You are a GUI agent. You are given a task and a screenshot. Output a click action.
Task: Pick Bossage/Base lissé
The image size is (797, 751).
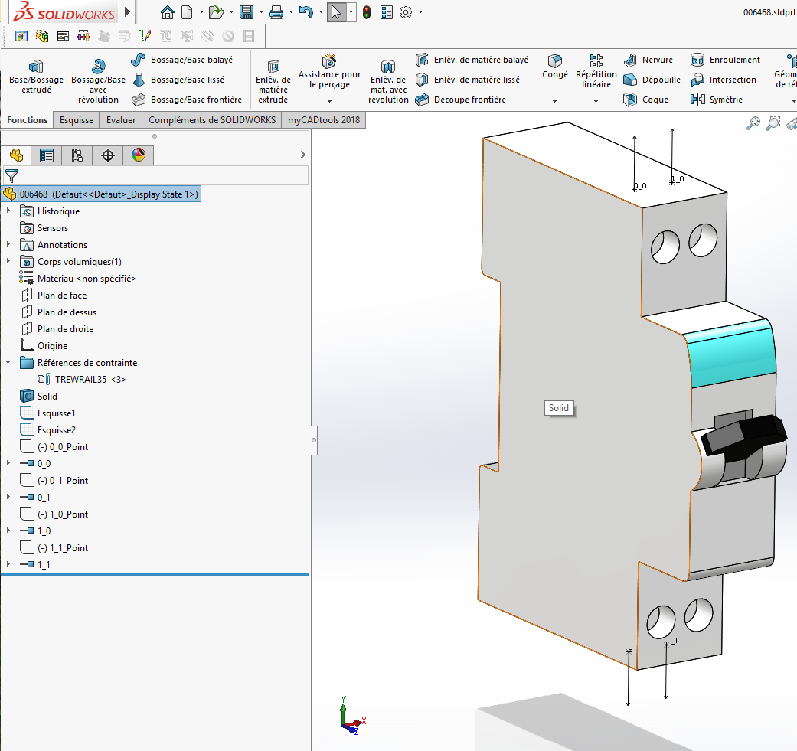click(x=178, y=80)
